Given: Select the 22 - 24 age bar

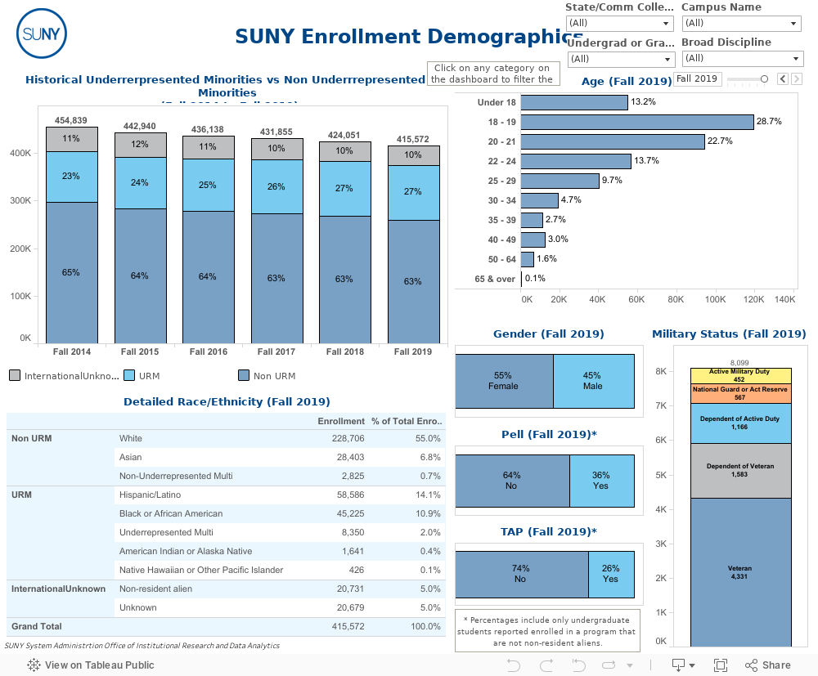Looking at the screenshot, I should point(576,161).
